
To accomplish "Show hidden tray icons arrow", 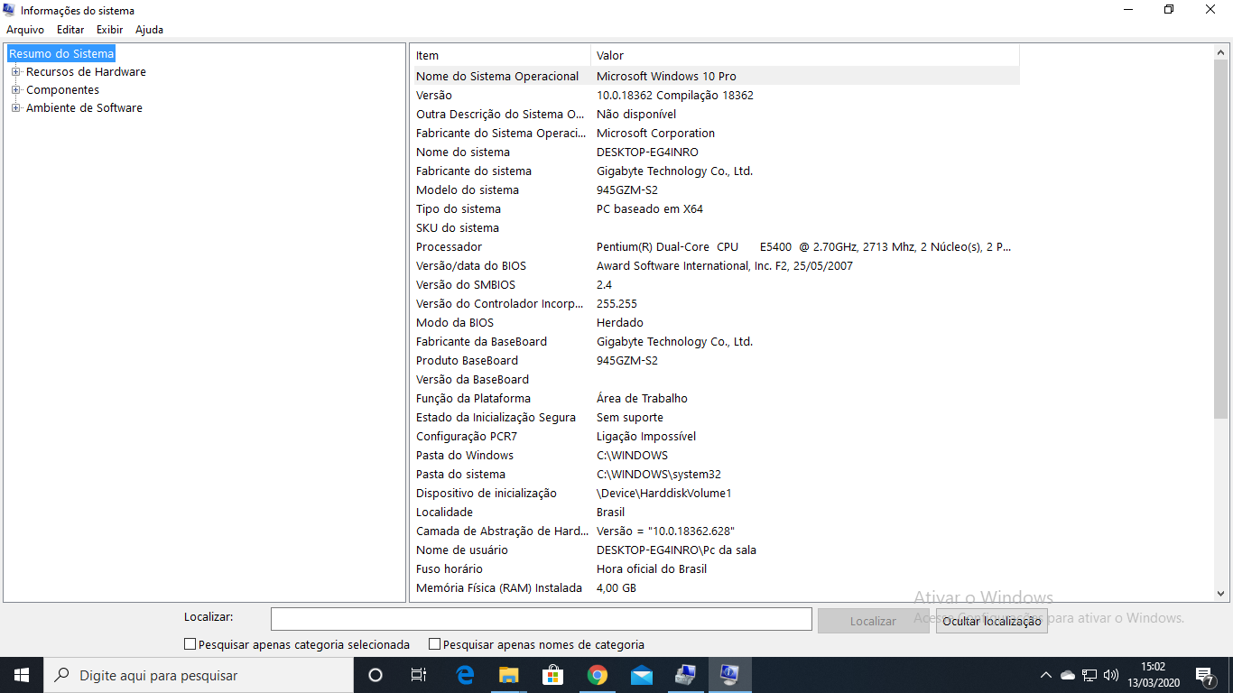I will click(x=1046, y=675).
